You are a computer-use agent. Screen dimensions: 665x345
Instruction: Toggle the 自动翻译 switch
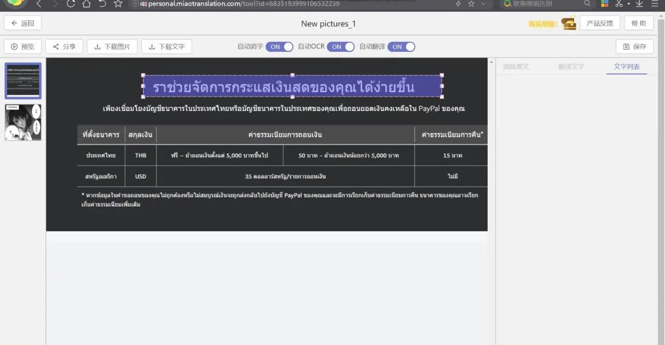point(402,47)
